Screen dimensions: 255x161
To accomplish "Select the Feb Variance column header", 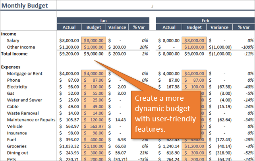I will pyautogui.click(x=219, y=27).
